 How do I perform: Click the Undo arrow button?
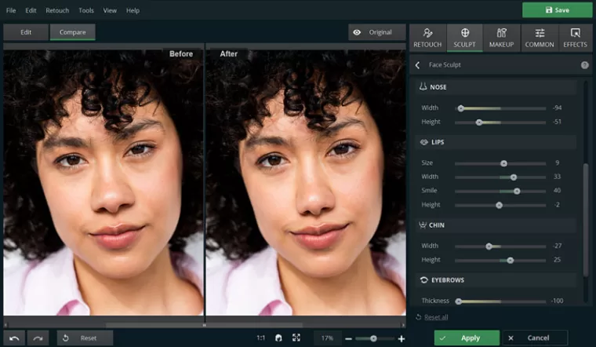point(14,338)
